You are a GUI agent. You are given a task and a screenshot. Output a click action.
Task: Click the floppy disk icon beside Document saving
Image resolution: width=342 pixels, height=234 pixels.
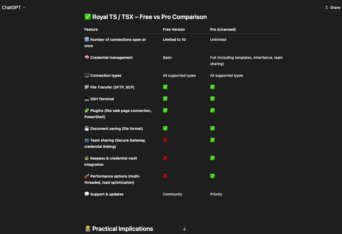pyautogui.click(x=87, y=129)
